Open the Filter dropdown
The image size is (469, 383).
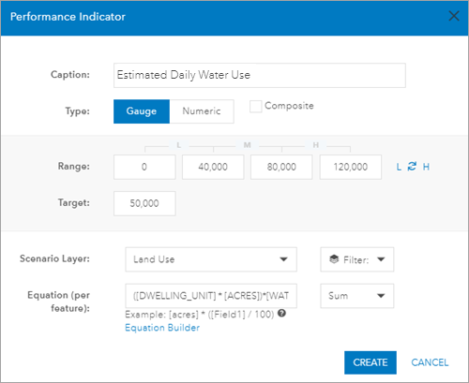tap(356, 259)
